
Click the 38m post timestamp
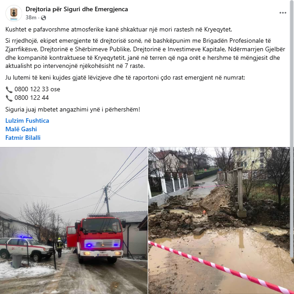[x=31, y=18]
